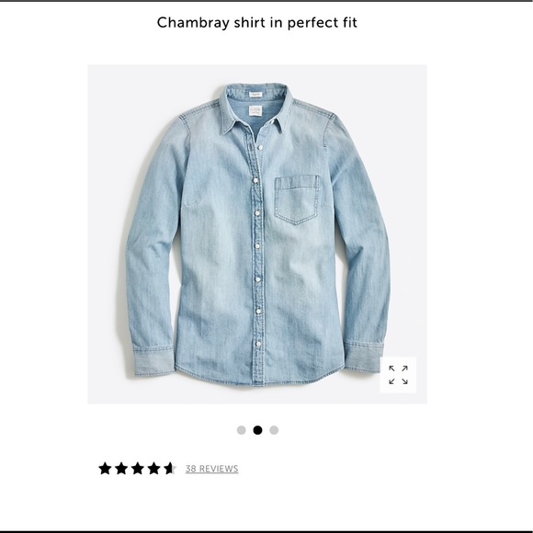The image size is (533, 533).
Task: Select the first carousel dot
Action: click(241, 430)
